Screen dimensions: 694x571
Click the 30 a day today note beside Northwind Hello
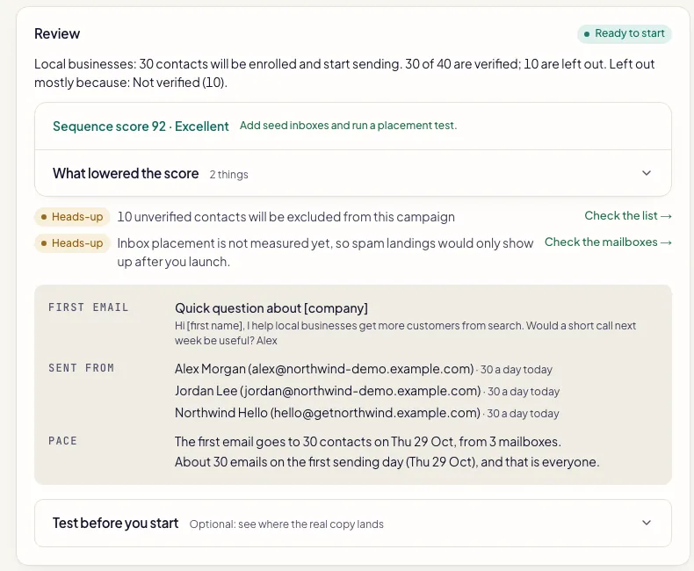click(x=524, y=414)
